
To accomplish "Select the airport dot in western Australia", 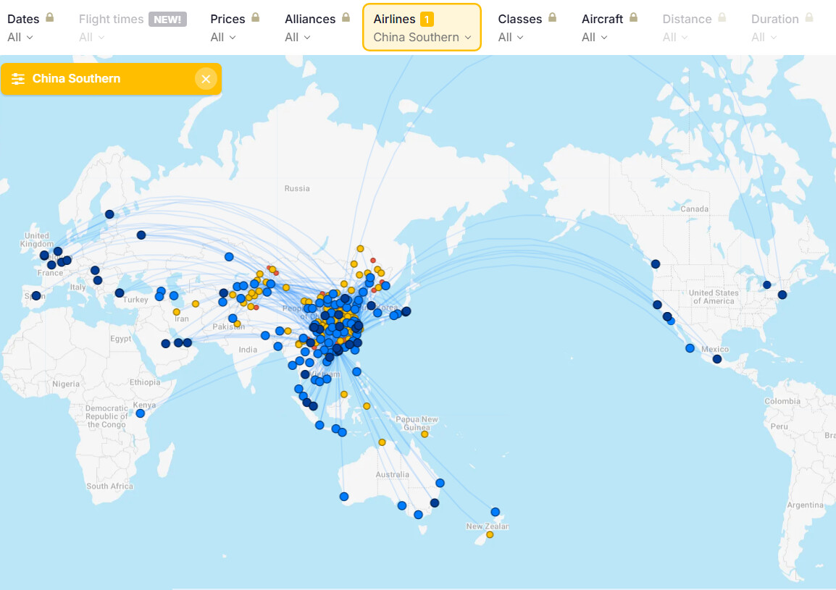I will pyautogui.click(x=344, y=497).
